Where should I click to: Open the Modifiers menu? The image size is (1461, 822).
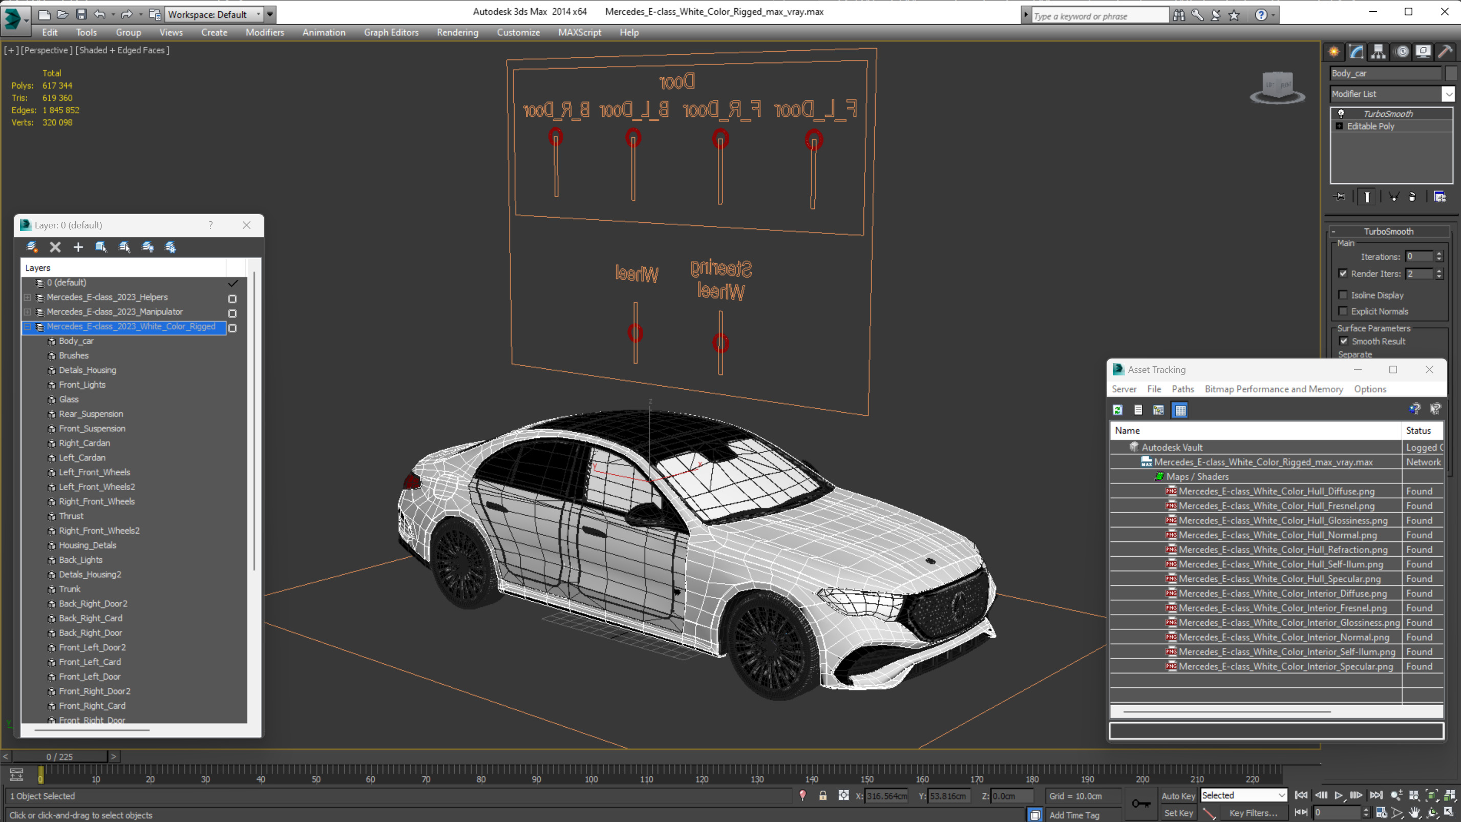265,32
